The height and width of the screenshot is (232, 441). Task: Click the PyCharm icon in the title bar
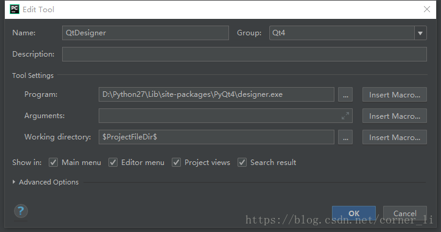pos(15,9)
